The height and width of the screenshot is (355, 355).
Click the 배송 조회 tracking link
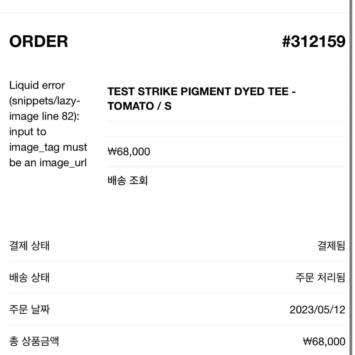[x=128, y=180]
